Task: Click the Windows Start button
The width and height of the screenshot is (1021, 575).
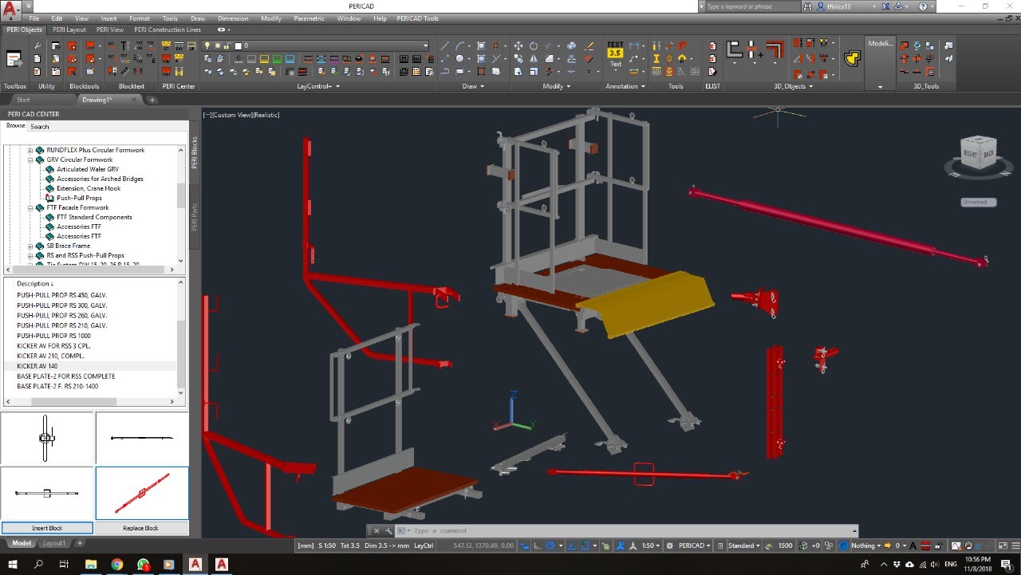Action: 12,564
